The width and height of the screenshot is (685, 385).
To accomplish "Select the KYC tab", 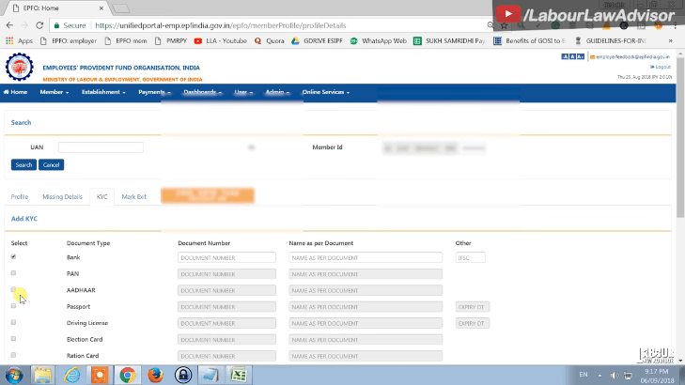I will point(101,197).
